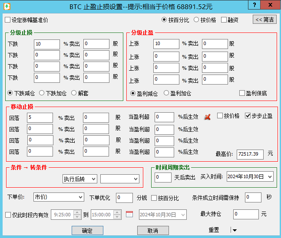Click the 取消 button

coord(153,231)
